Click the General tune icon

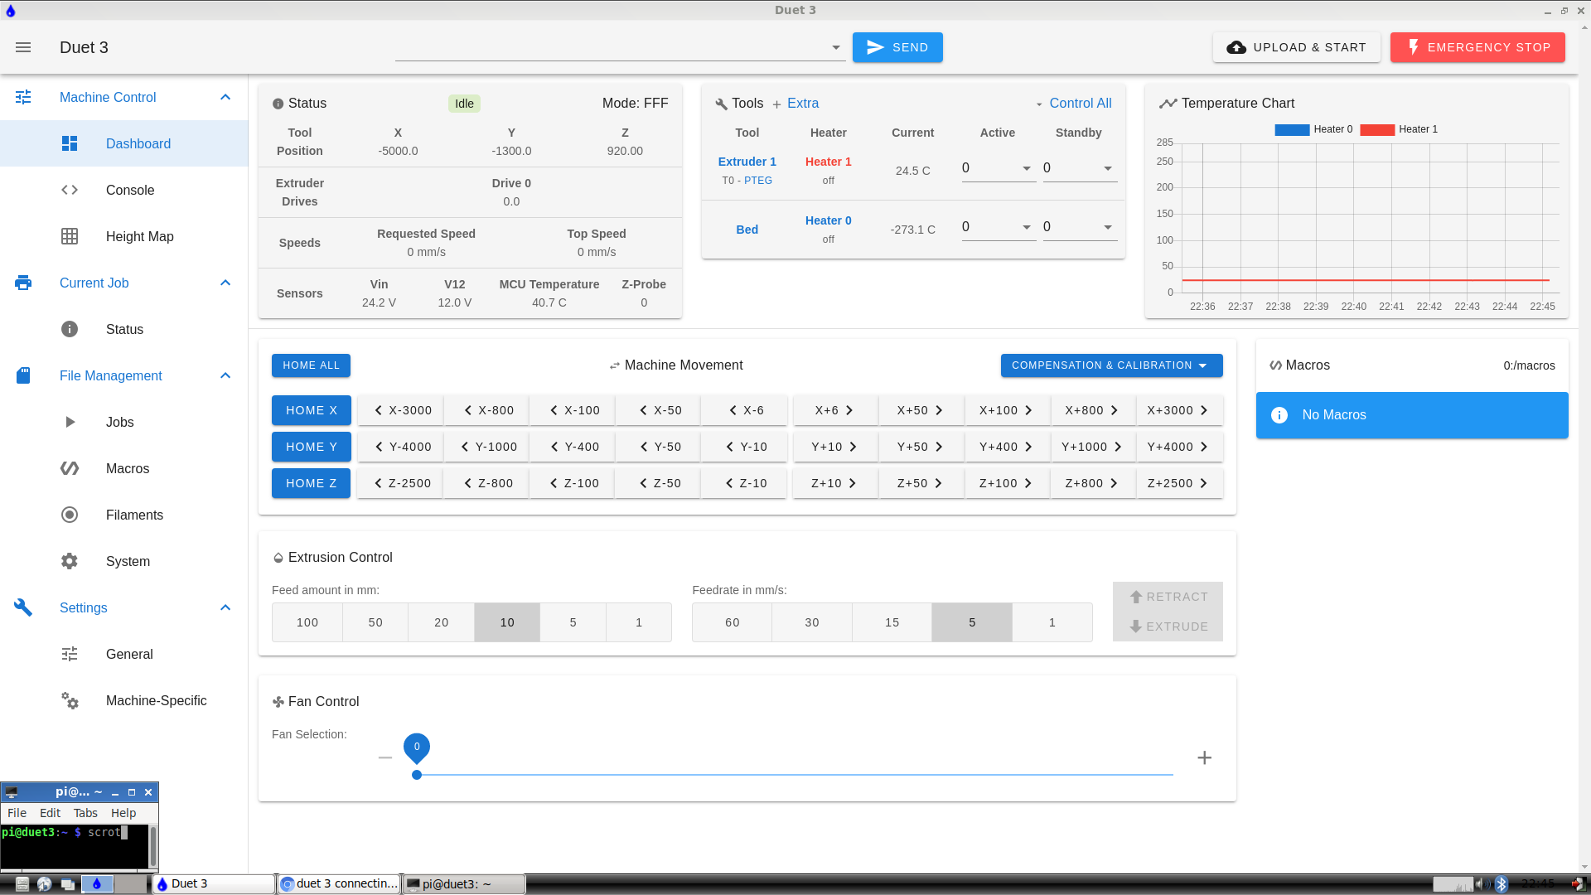tap(70, 654)
